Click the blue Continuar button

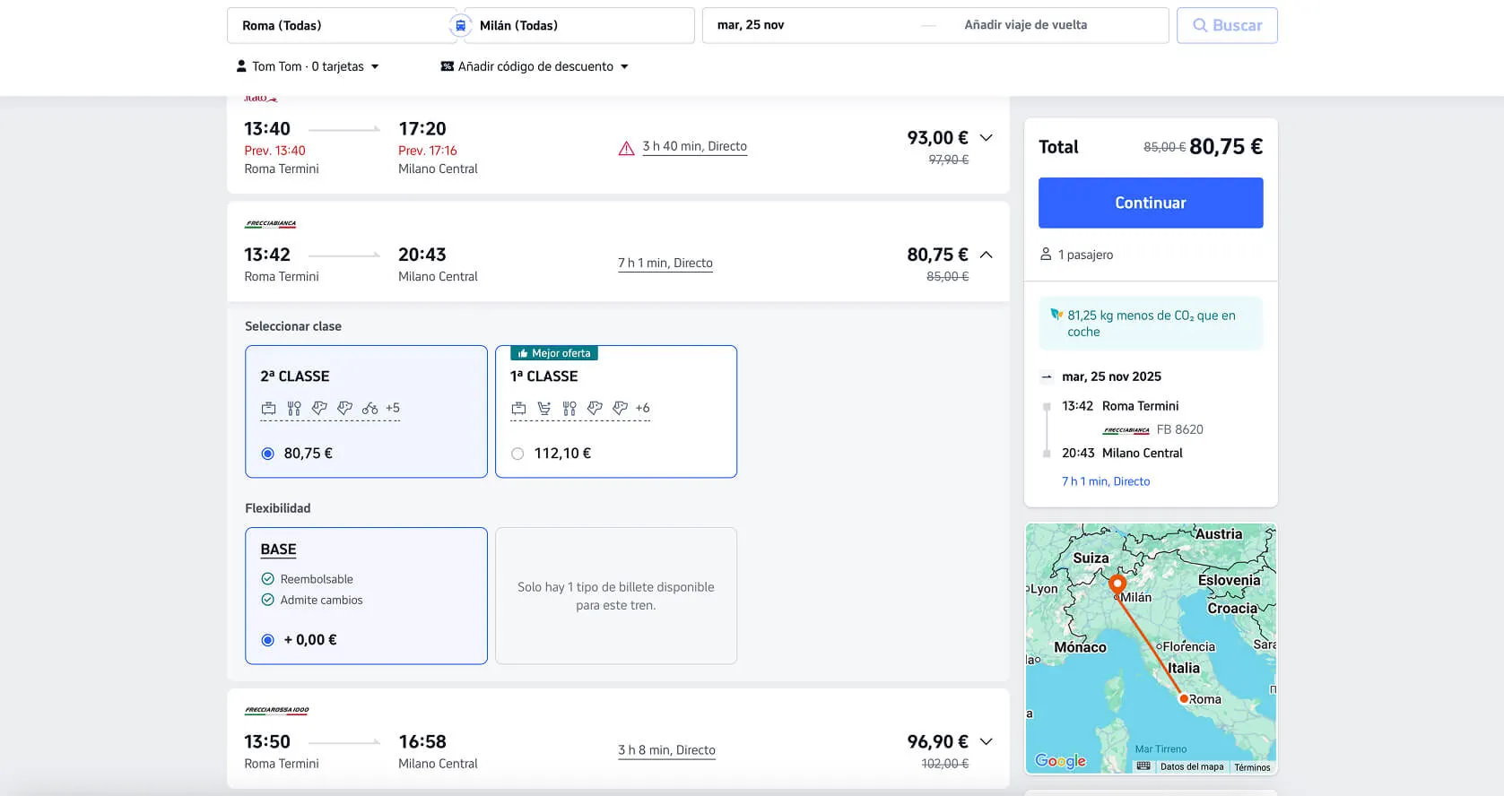[x=1151, y=203]
